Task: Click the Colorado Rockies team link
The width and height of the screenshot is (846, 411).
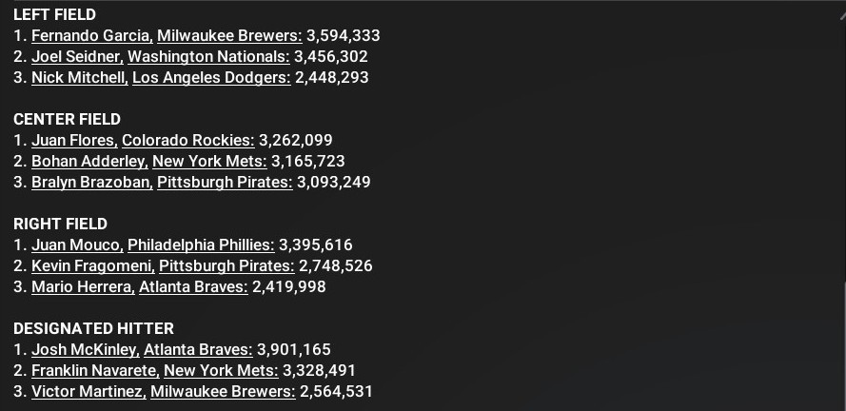Action: pos(187,141)
